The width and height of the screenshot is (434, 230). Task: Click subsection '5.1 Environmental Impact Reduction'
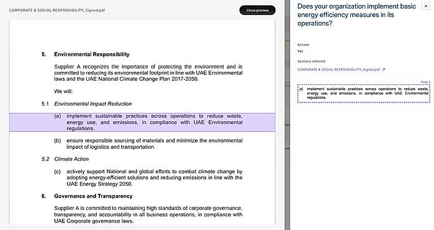[87, 104]
